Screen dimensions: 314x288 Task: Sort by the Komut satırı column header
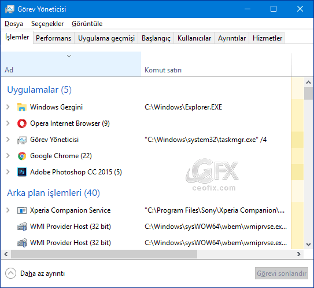[x=216, y=64]
